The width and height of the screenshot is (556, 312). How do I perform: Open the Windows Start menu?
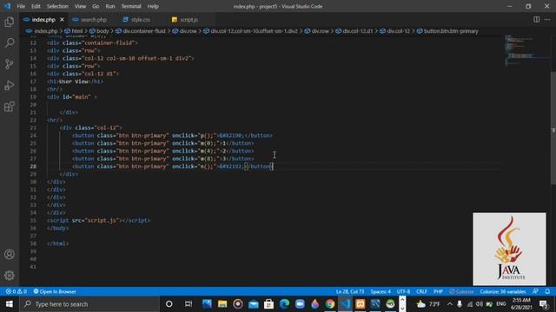(10, 304)
